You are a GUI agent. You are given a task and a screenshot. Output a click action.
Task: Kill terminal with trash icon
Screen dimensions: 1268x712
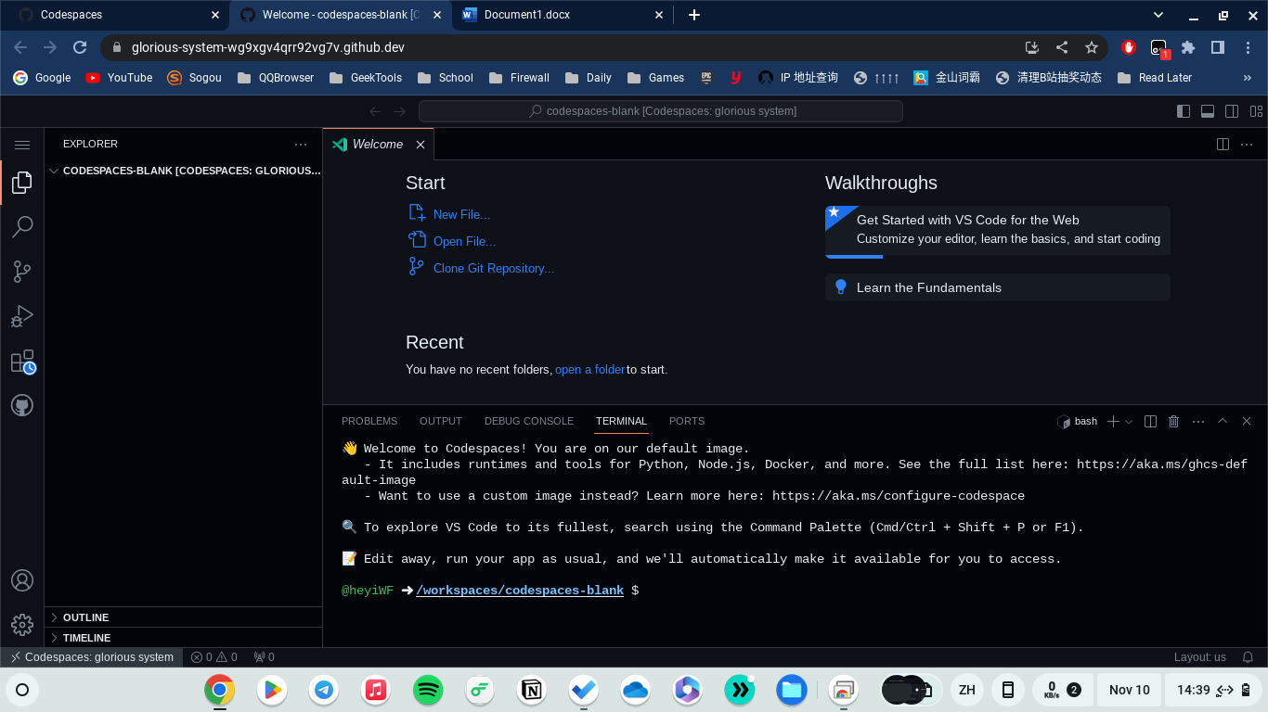click(x=1174, y=421)
